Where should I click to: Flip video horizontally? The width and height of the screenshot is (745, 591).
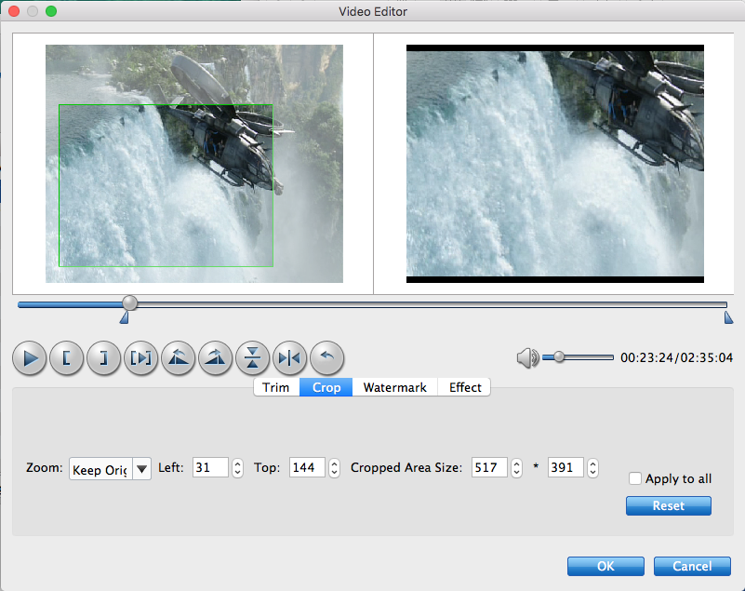tap(289, 357)
